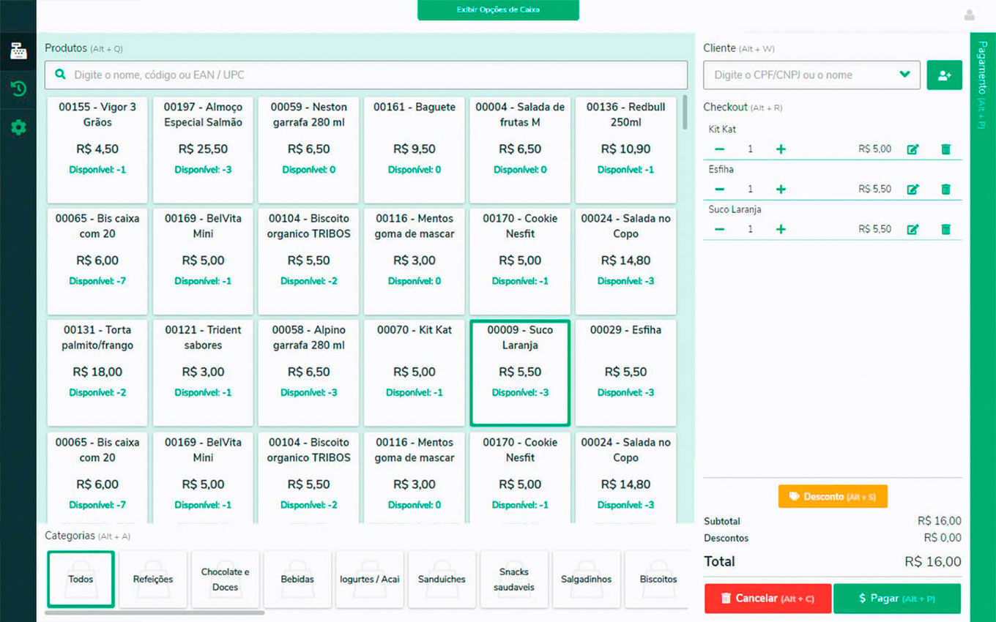The height and width of the screenshot is (622, 996).
Task: Increase Suco Laranja quantity with plus
Action: click(781, 229)
